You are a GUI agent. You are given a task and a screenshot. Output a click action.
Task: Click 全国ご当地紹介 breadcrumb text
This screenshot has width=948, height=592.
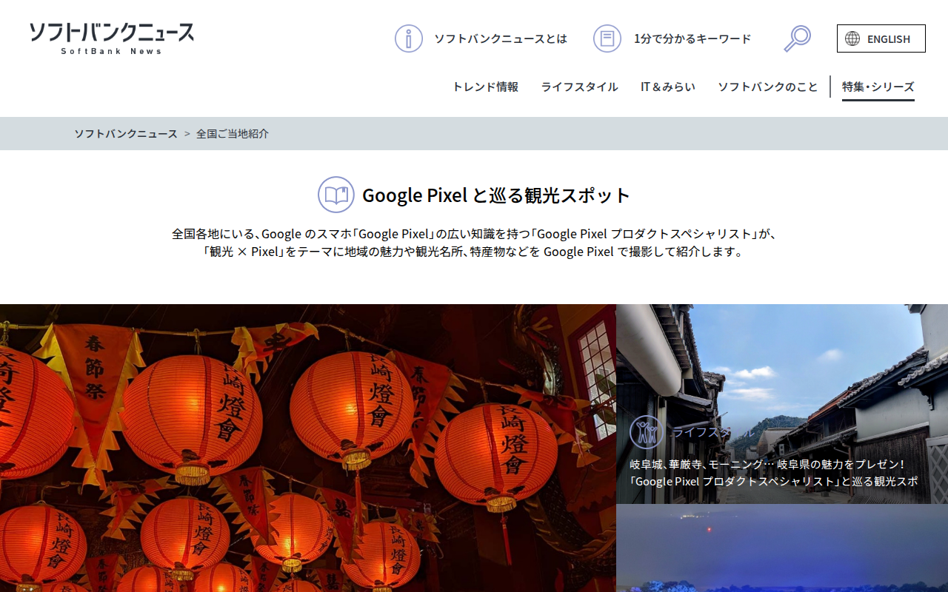click(x=233, y=134)
